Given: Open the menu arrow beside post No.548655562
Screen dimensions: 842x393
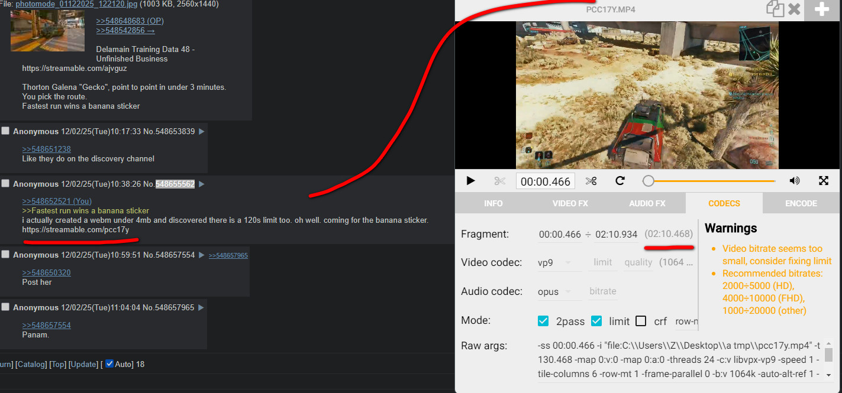Looking at the screenshot, I should point(202,184).
